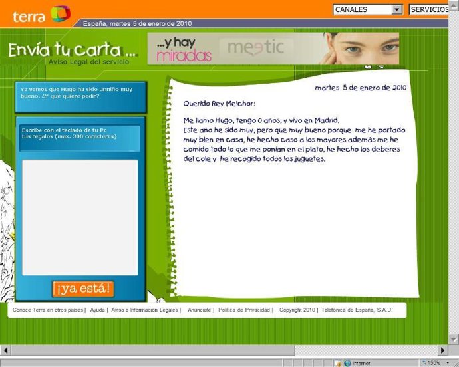Click Telefónica de España, S.A.U. link
This screenshot has height=367, width=459.
(357, 310)
